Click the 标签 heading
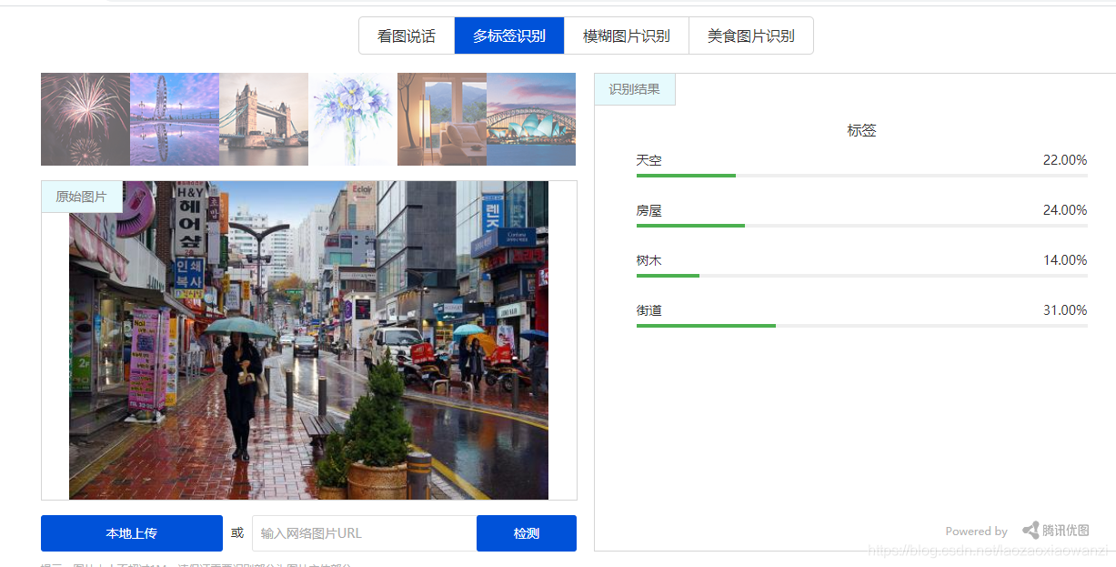1116x567 pixels. pyautogui.click(x=861, y=131)
